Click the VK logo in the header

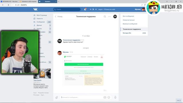pos(35,9)
